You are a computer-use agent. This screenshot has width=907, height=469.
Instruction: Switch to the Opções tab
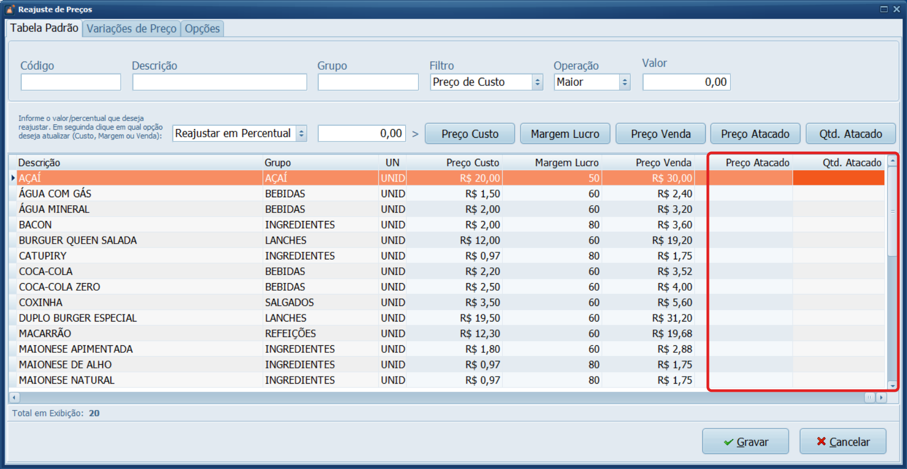202,29
